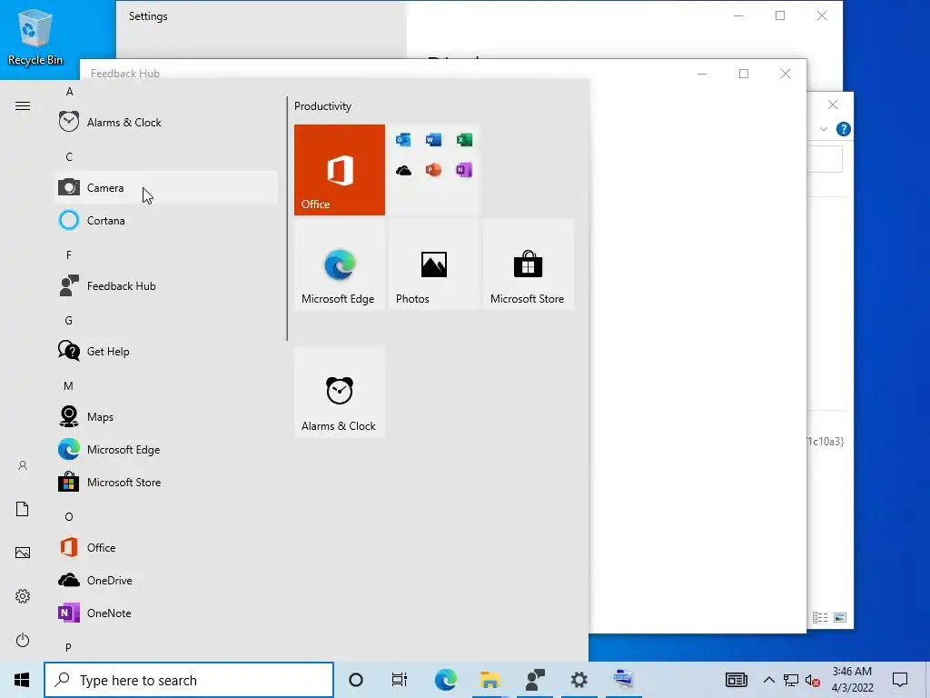
Task: Open Cortana in the app list
Action: click(x=166, y=220)
